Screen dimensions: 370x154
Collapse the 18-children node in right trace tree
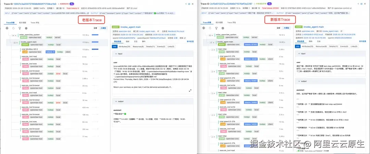(211, 36)
